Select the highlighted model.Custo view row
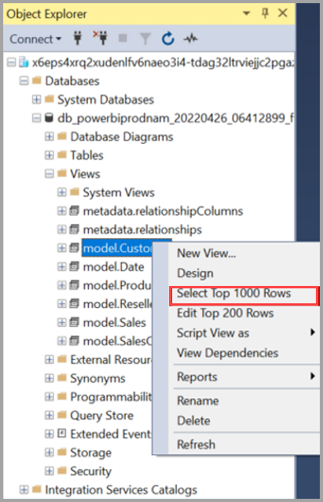This screenshot has width=323, height=502. (x=117, y=248)
